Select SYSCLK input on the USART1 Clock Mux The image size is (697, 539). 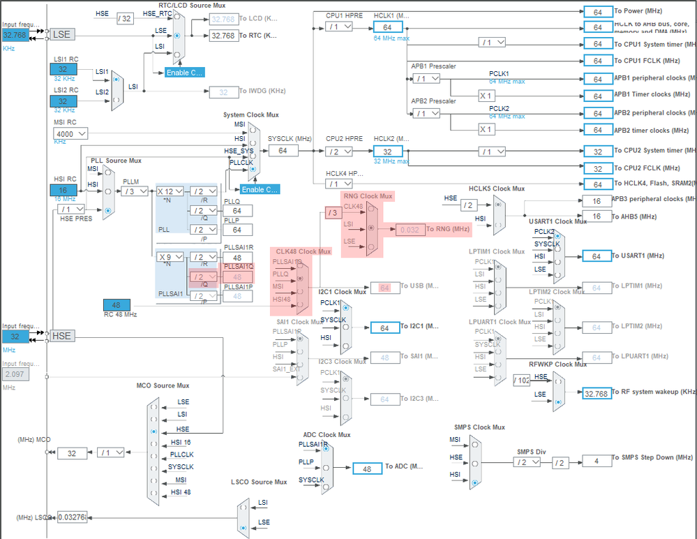pos(557,250)
